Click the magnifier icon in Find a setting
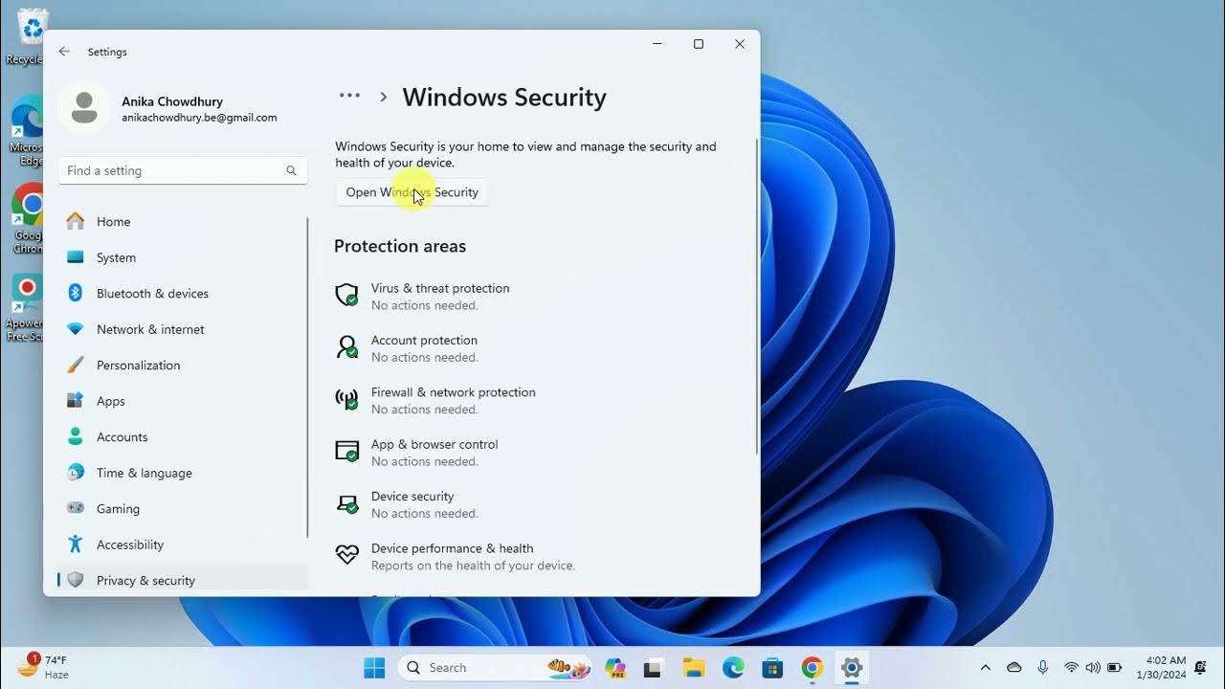Screen dimensions: 1225x689 tap(291, 170)
